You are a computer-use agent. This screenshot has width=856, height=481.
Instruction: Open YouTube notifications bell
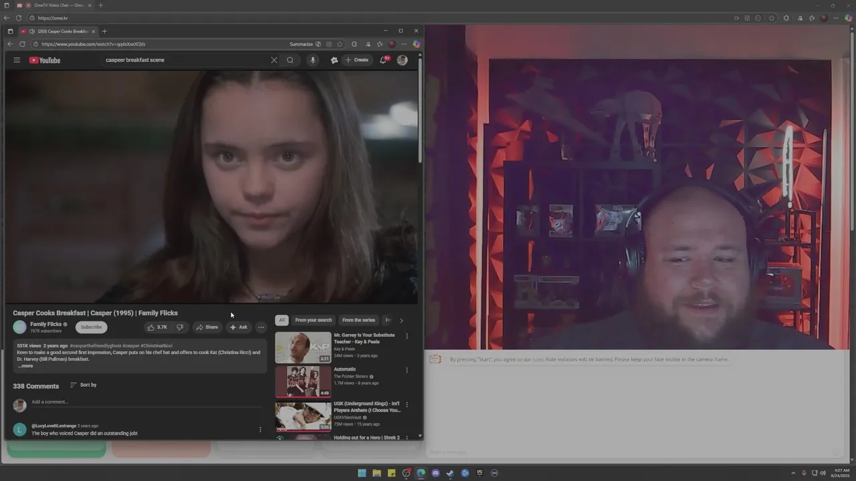click(383, 60)
